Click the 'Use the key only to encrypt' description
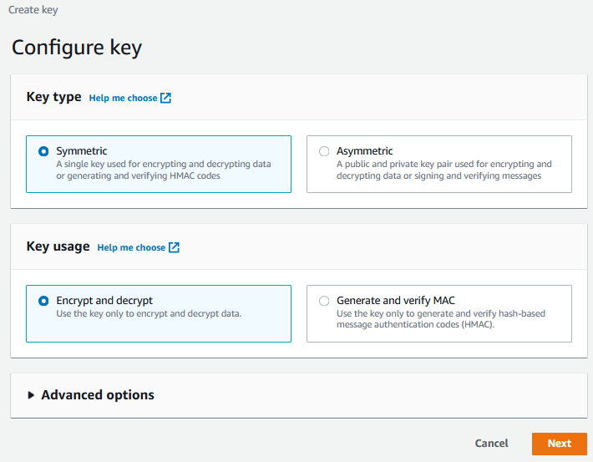The image size is (593, 462). tap(149, 313)
